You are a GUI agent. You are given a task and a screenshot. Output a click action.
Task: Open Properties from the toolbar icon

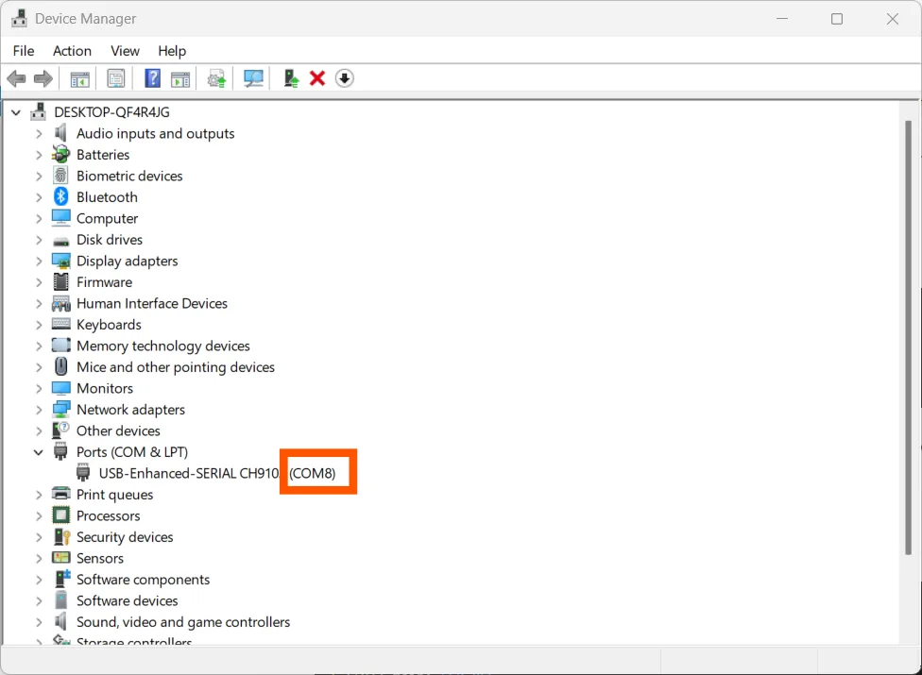(116, 78)
